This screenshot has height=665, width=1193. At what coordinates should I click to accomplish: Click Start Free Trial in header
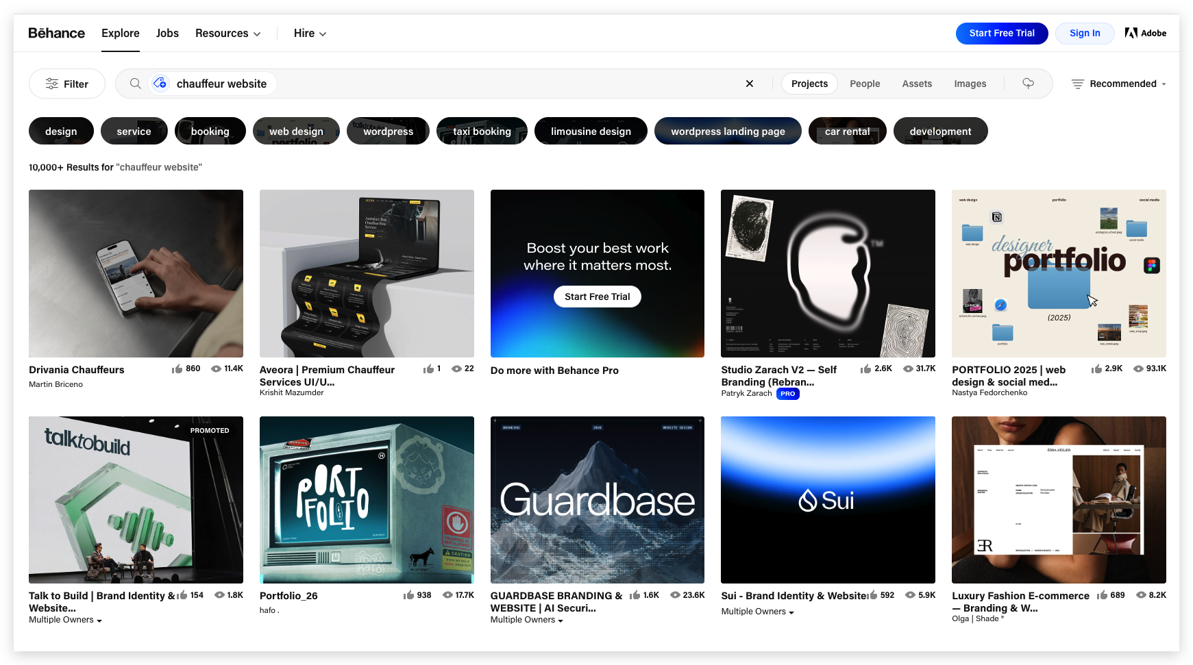1002,33
